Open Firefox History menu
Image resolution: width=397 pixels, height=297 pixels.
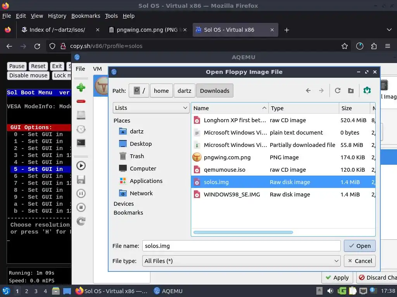pyautogui.click(x=57, y=16)
